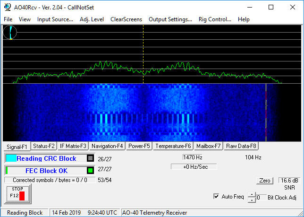This screenshot has height=217, width=304.
Task: Click the Bit Clock Adj value field
Action: point(261,198)
